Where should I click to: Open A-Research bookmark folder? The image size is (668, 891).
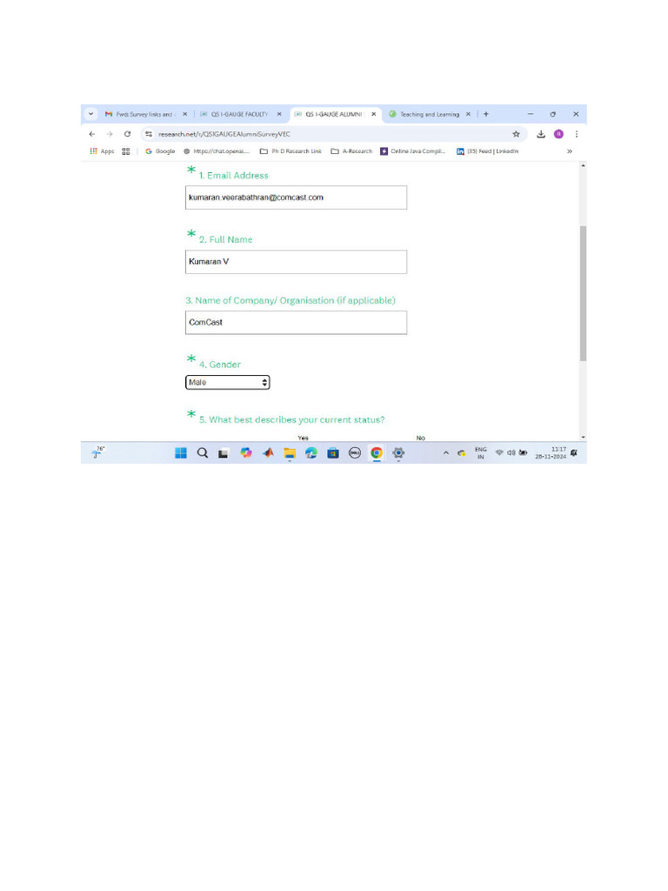(351, 151)
